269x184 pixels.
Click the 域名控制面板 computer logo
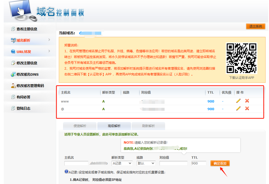coord(23,11)
